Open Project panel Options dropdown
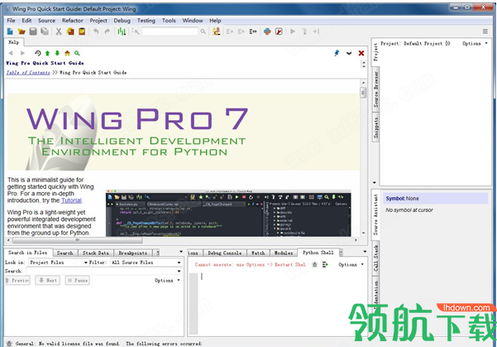The width and height of the screenshot is (497, 347). click(x=475, y=44)
